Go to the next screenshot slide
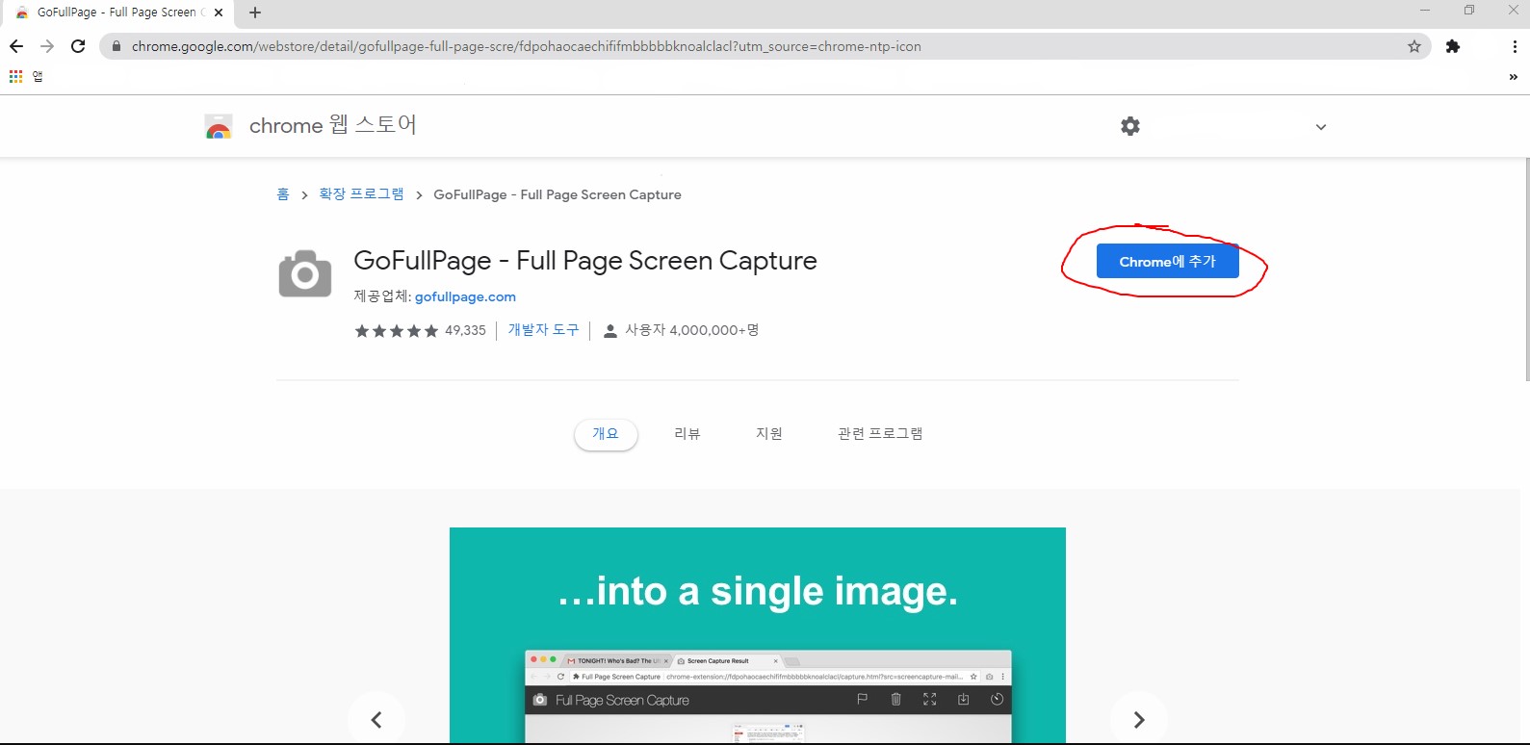Viewport: 1530px width, 745px height. (1139, 719)
